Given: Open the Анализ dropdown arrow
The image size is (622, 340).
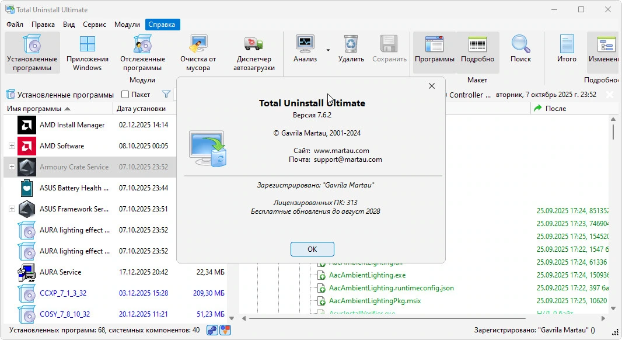Looking at the screenshot, I should tap(328, 50).
